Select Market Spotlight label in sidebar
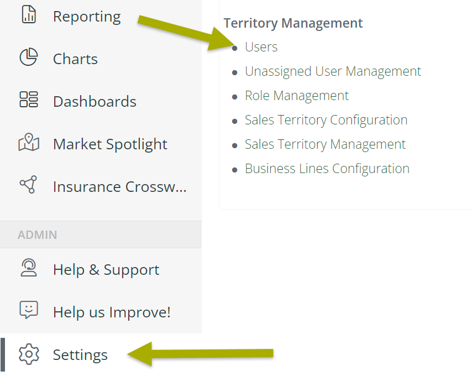Viewport: 472px width, 376px height. 110,144
